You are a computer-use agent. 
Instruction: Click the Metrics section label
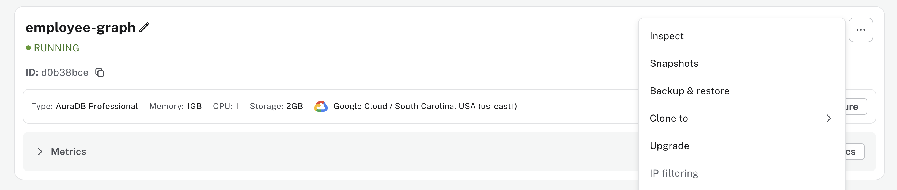(x=69, y=152)
